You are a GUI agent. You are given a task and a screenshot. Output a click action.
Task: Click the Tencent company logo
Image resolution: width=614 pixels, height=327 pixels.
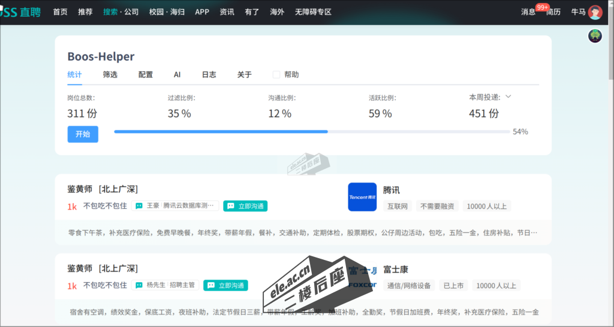click(362, 197)
